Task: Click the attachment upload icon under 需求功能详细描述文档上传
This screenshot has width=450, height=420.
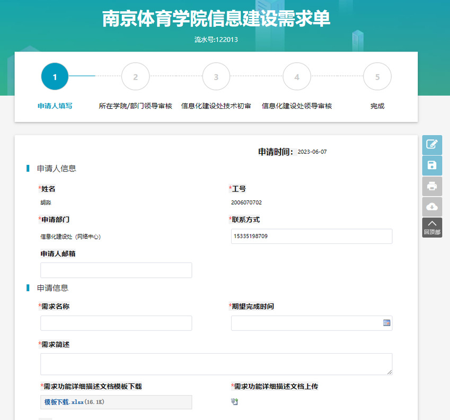Action: click(234, 401)
